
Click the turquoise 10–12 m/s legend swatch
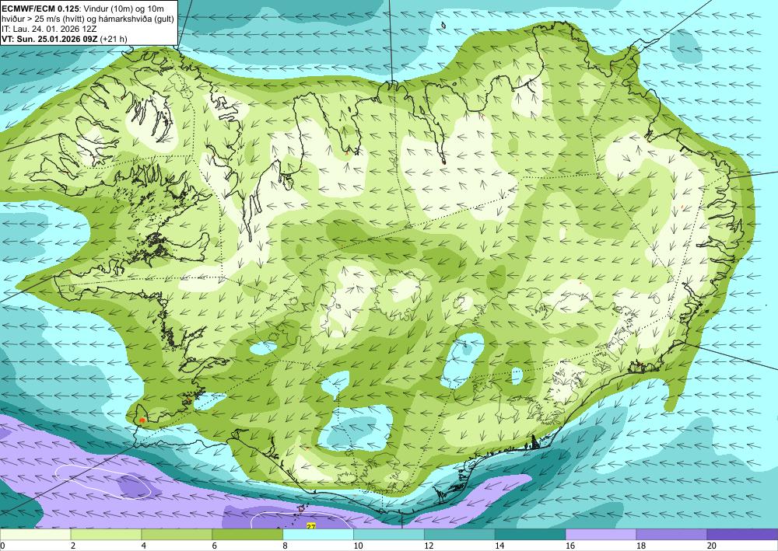[x=389, y=535]
